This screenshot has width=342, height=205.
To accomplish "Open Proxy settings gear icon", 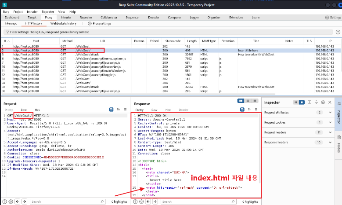I will (x=90, y=23).
